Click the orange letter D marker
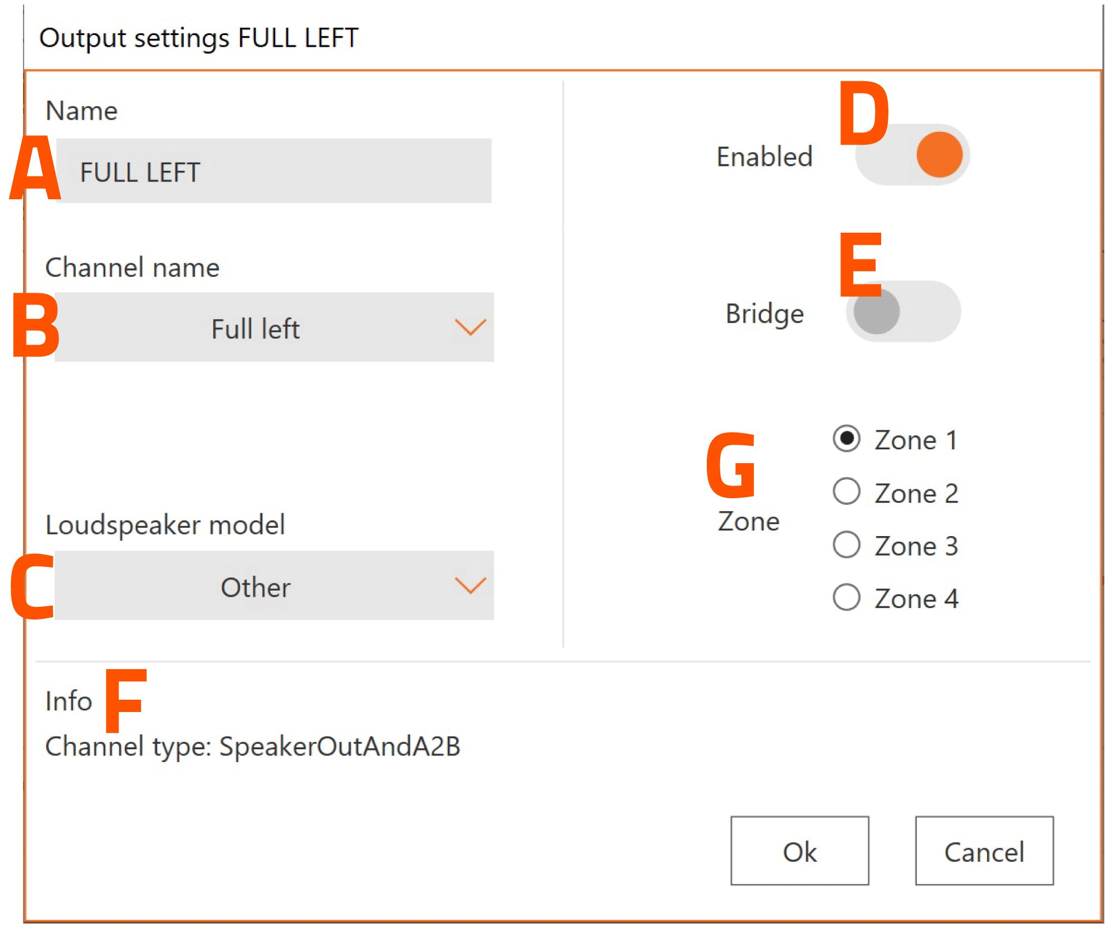The width and height of the screenshot is (1114, 938). tap(864, 113)
